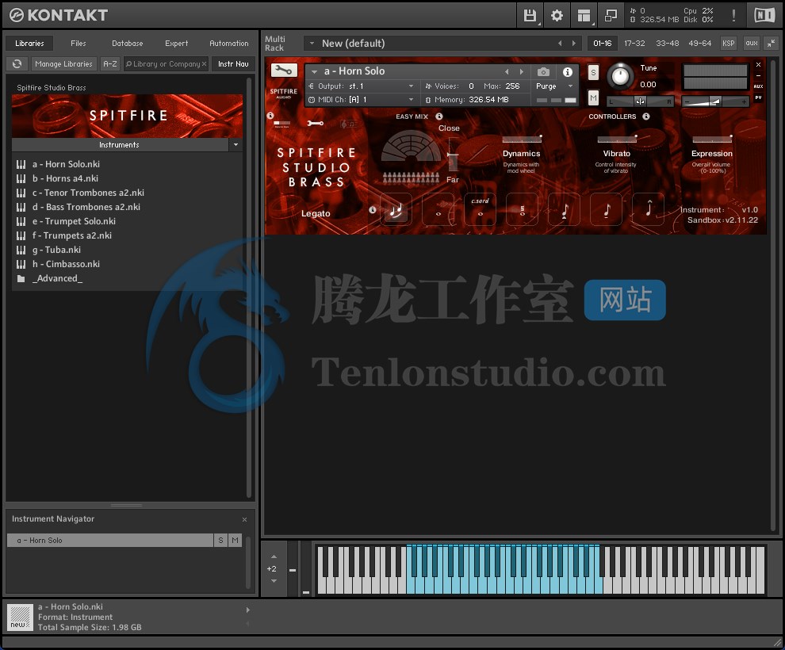Show instrument info with the header i icon
The width and height of the screenshot is (785, 650).
coord(567,72)
